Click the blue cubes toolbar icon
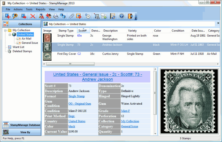Image resolution: width=222 pixels, height=142 pixels. pos(63,16)
